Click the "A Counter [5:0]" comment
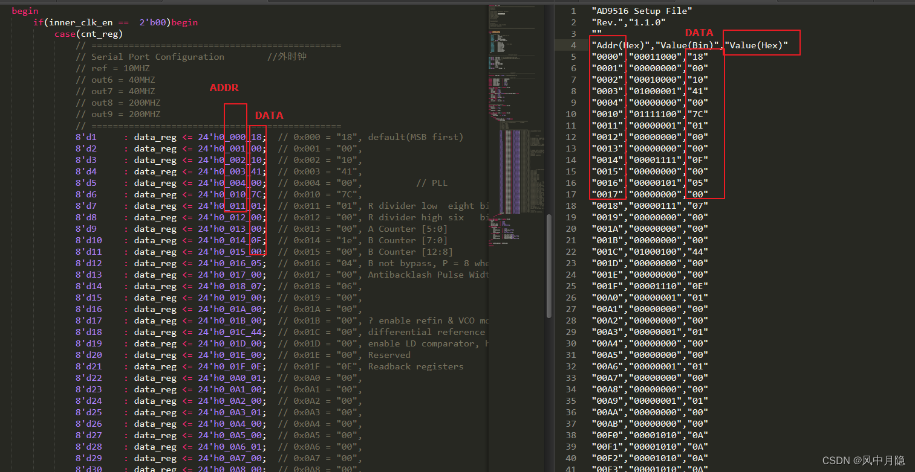 408,229
